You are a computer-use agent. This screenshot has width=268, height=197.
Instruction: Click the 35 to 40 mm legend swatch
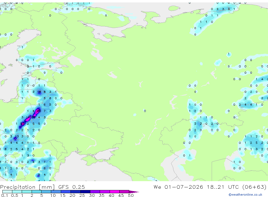point(105,192)
